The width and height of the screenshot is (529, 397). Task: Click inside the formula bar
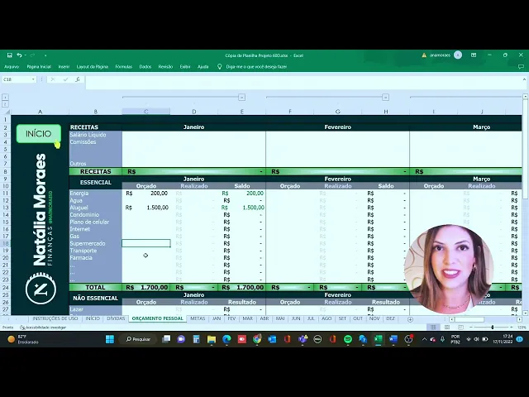(303, 83)
